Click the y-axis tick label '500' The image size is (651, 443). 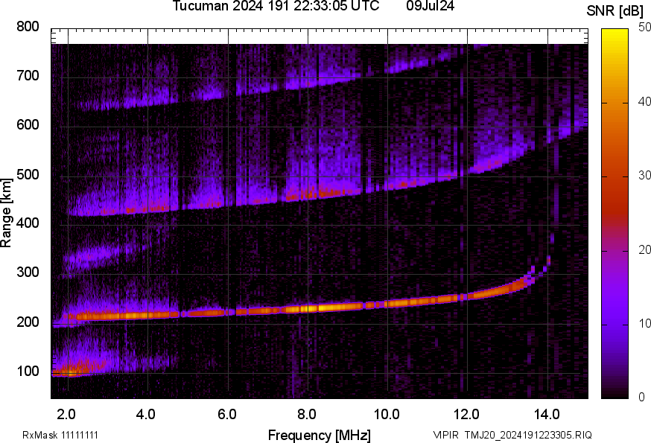pos(28,174)
